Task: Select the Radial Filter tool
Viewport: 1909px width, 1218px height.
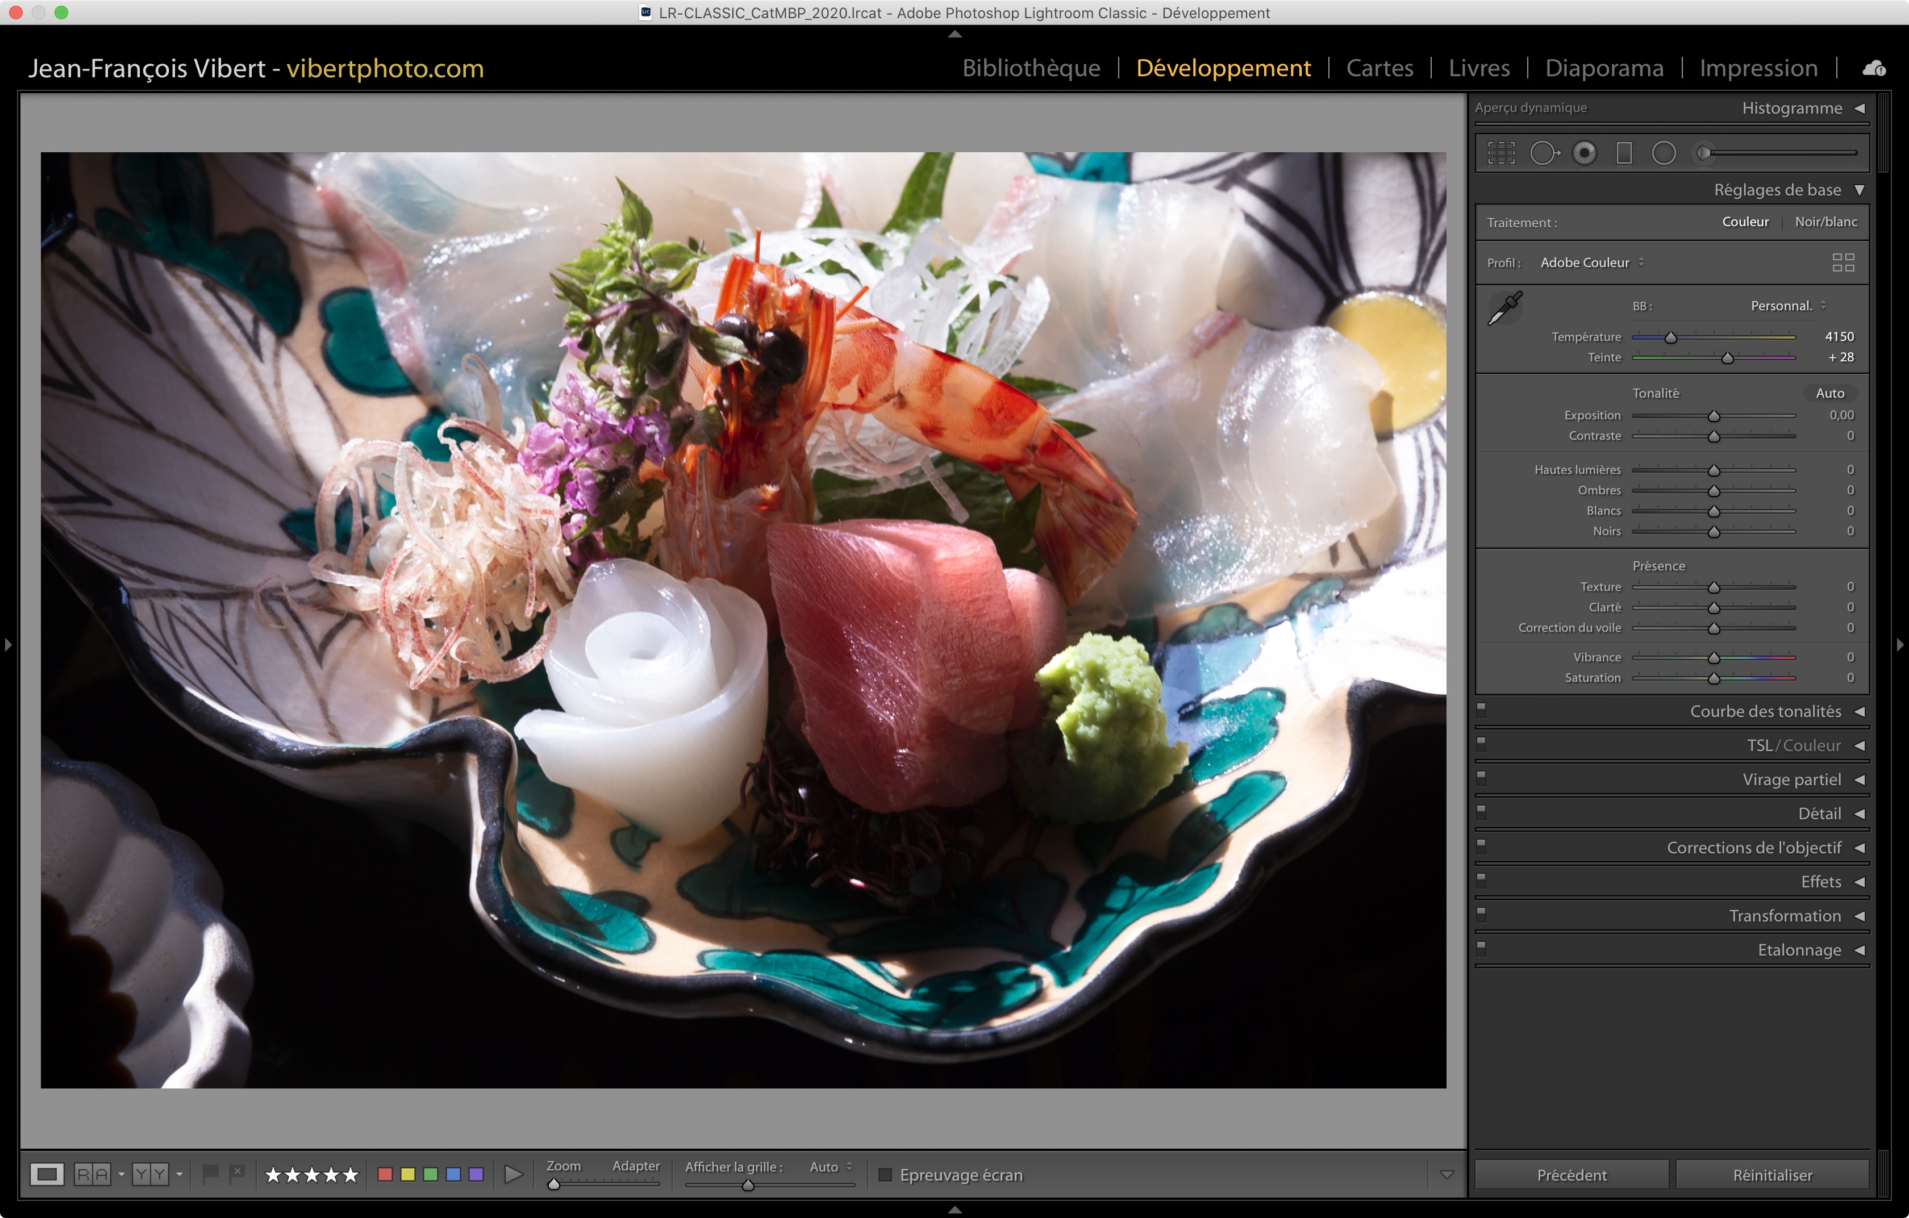Action: pos(1663,153)
